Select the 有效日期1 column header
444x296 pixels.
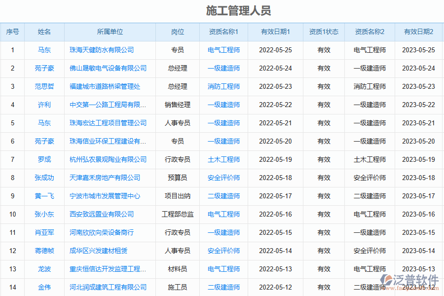tap(275, 32)
